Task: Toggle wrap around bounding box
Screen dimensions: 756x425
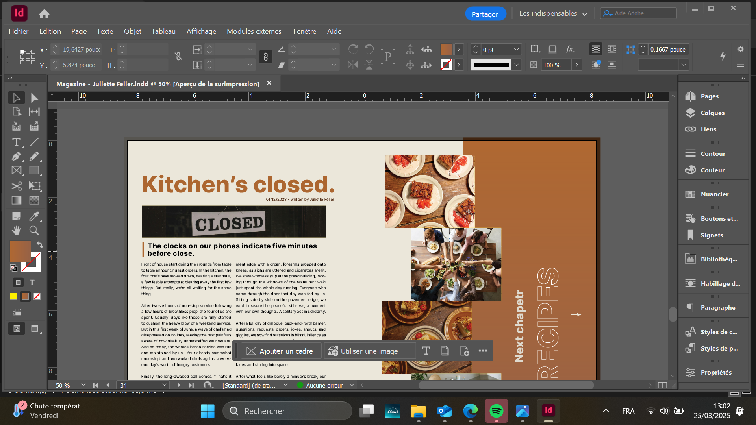Action: click(611, 49)
